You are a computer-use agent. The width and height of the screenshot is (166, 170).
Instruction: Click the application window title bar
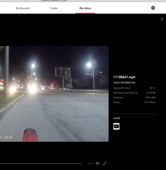83,1
